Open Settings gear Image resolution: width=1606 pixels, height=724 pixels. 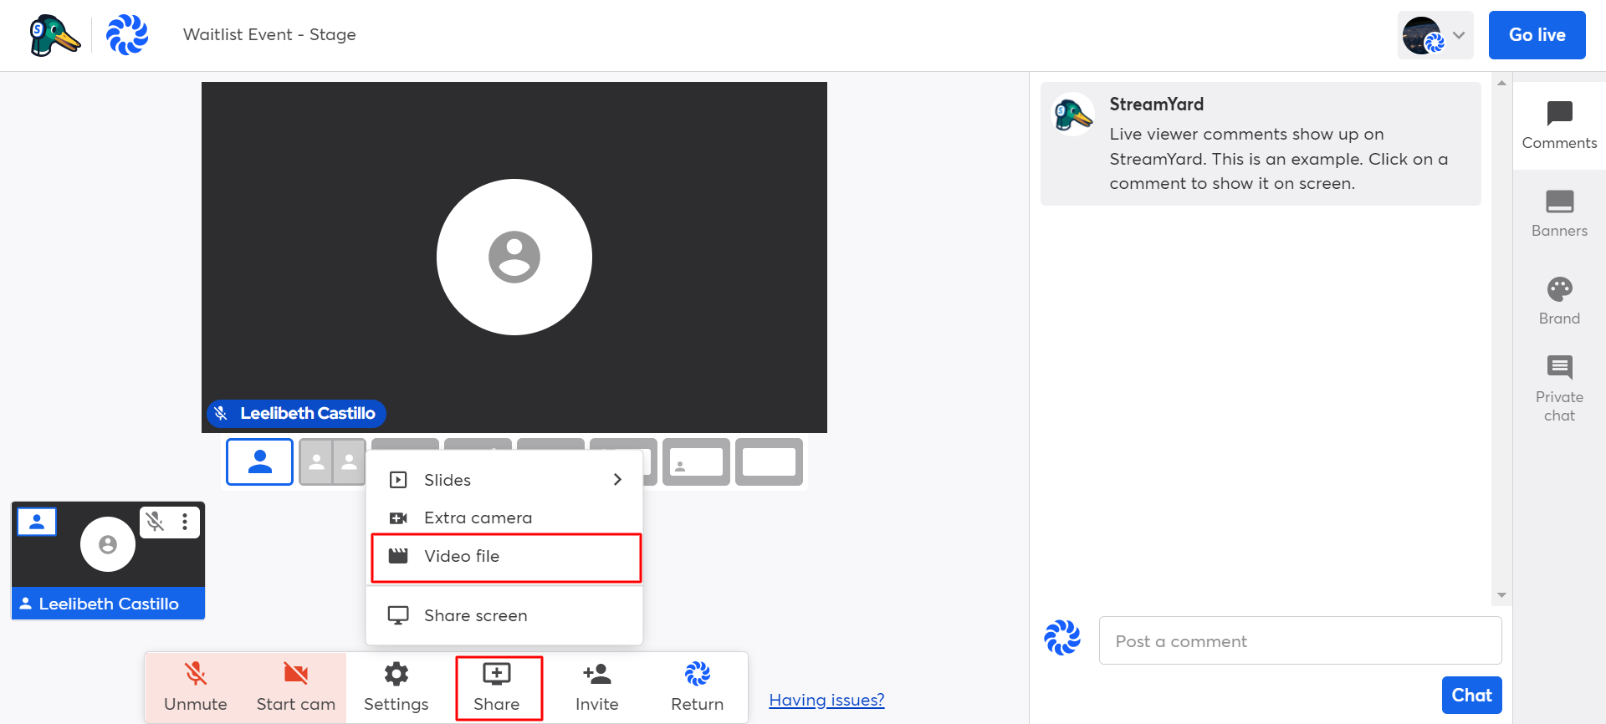[396, 687]
